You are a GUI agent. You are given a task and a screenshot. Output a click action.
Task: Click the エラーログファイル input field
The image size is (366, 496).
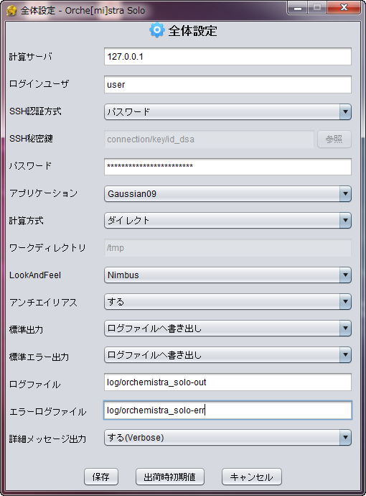point(227,410)
